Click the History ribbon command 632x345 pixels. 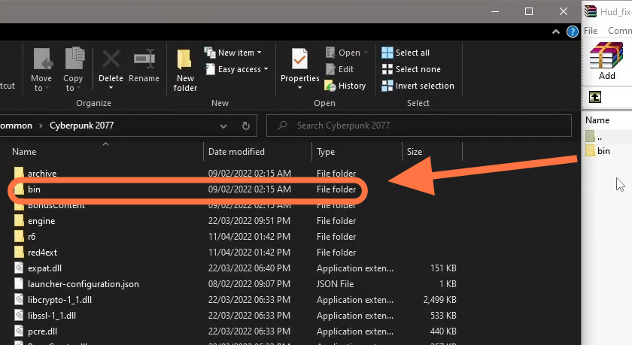(345, 86)
